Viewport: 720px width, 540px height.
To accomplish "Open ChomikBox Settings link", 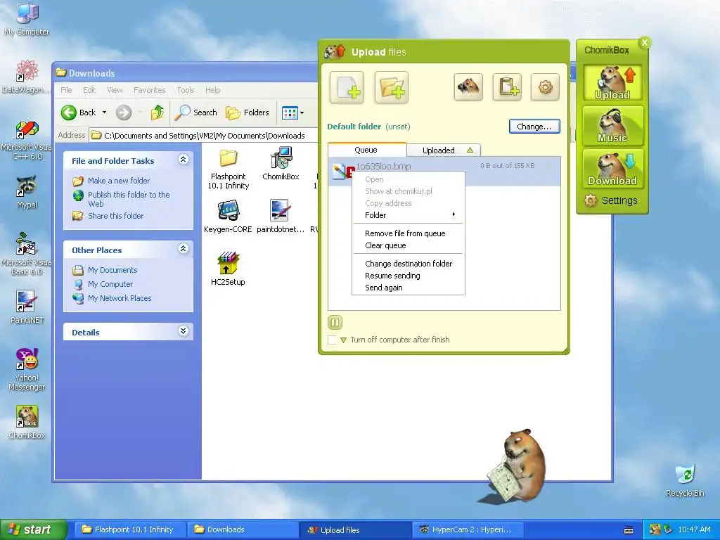I will pyautogui.click(x=611, y=200).
